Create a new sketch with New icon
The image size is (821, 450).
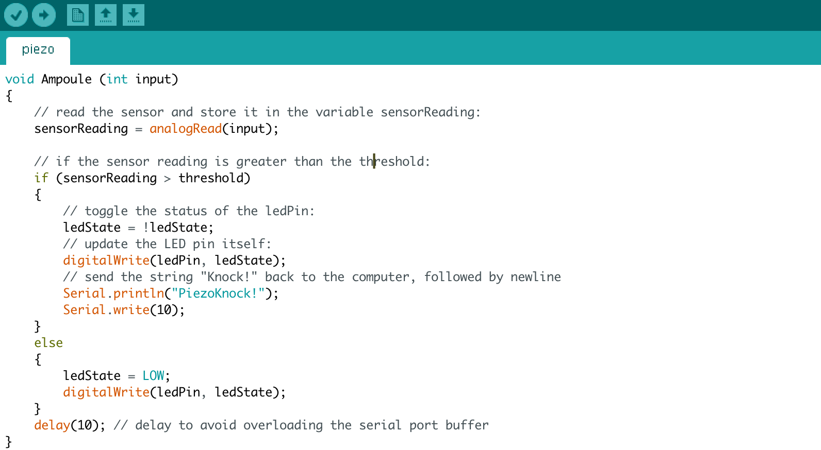tap(78, 15)
